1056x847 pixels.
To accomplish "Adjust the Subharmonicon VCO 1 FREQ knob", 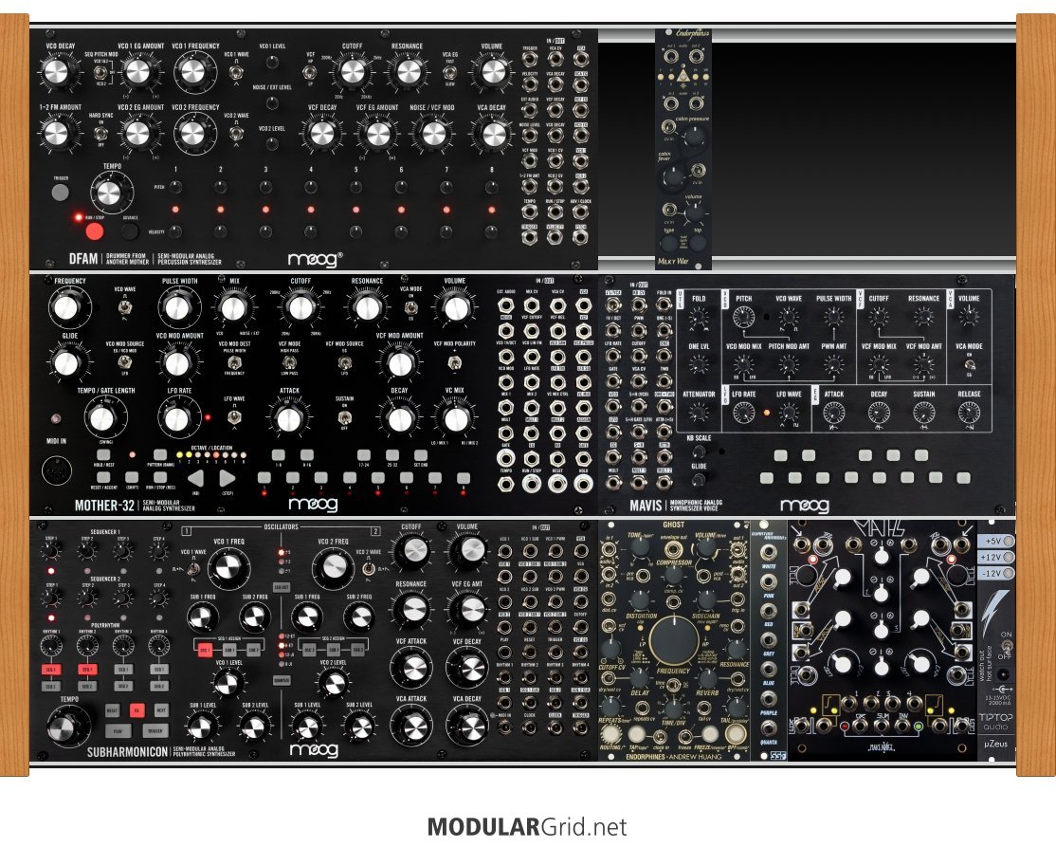I will [x=229, y=569].
